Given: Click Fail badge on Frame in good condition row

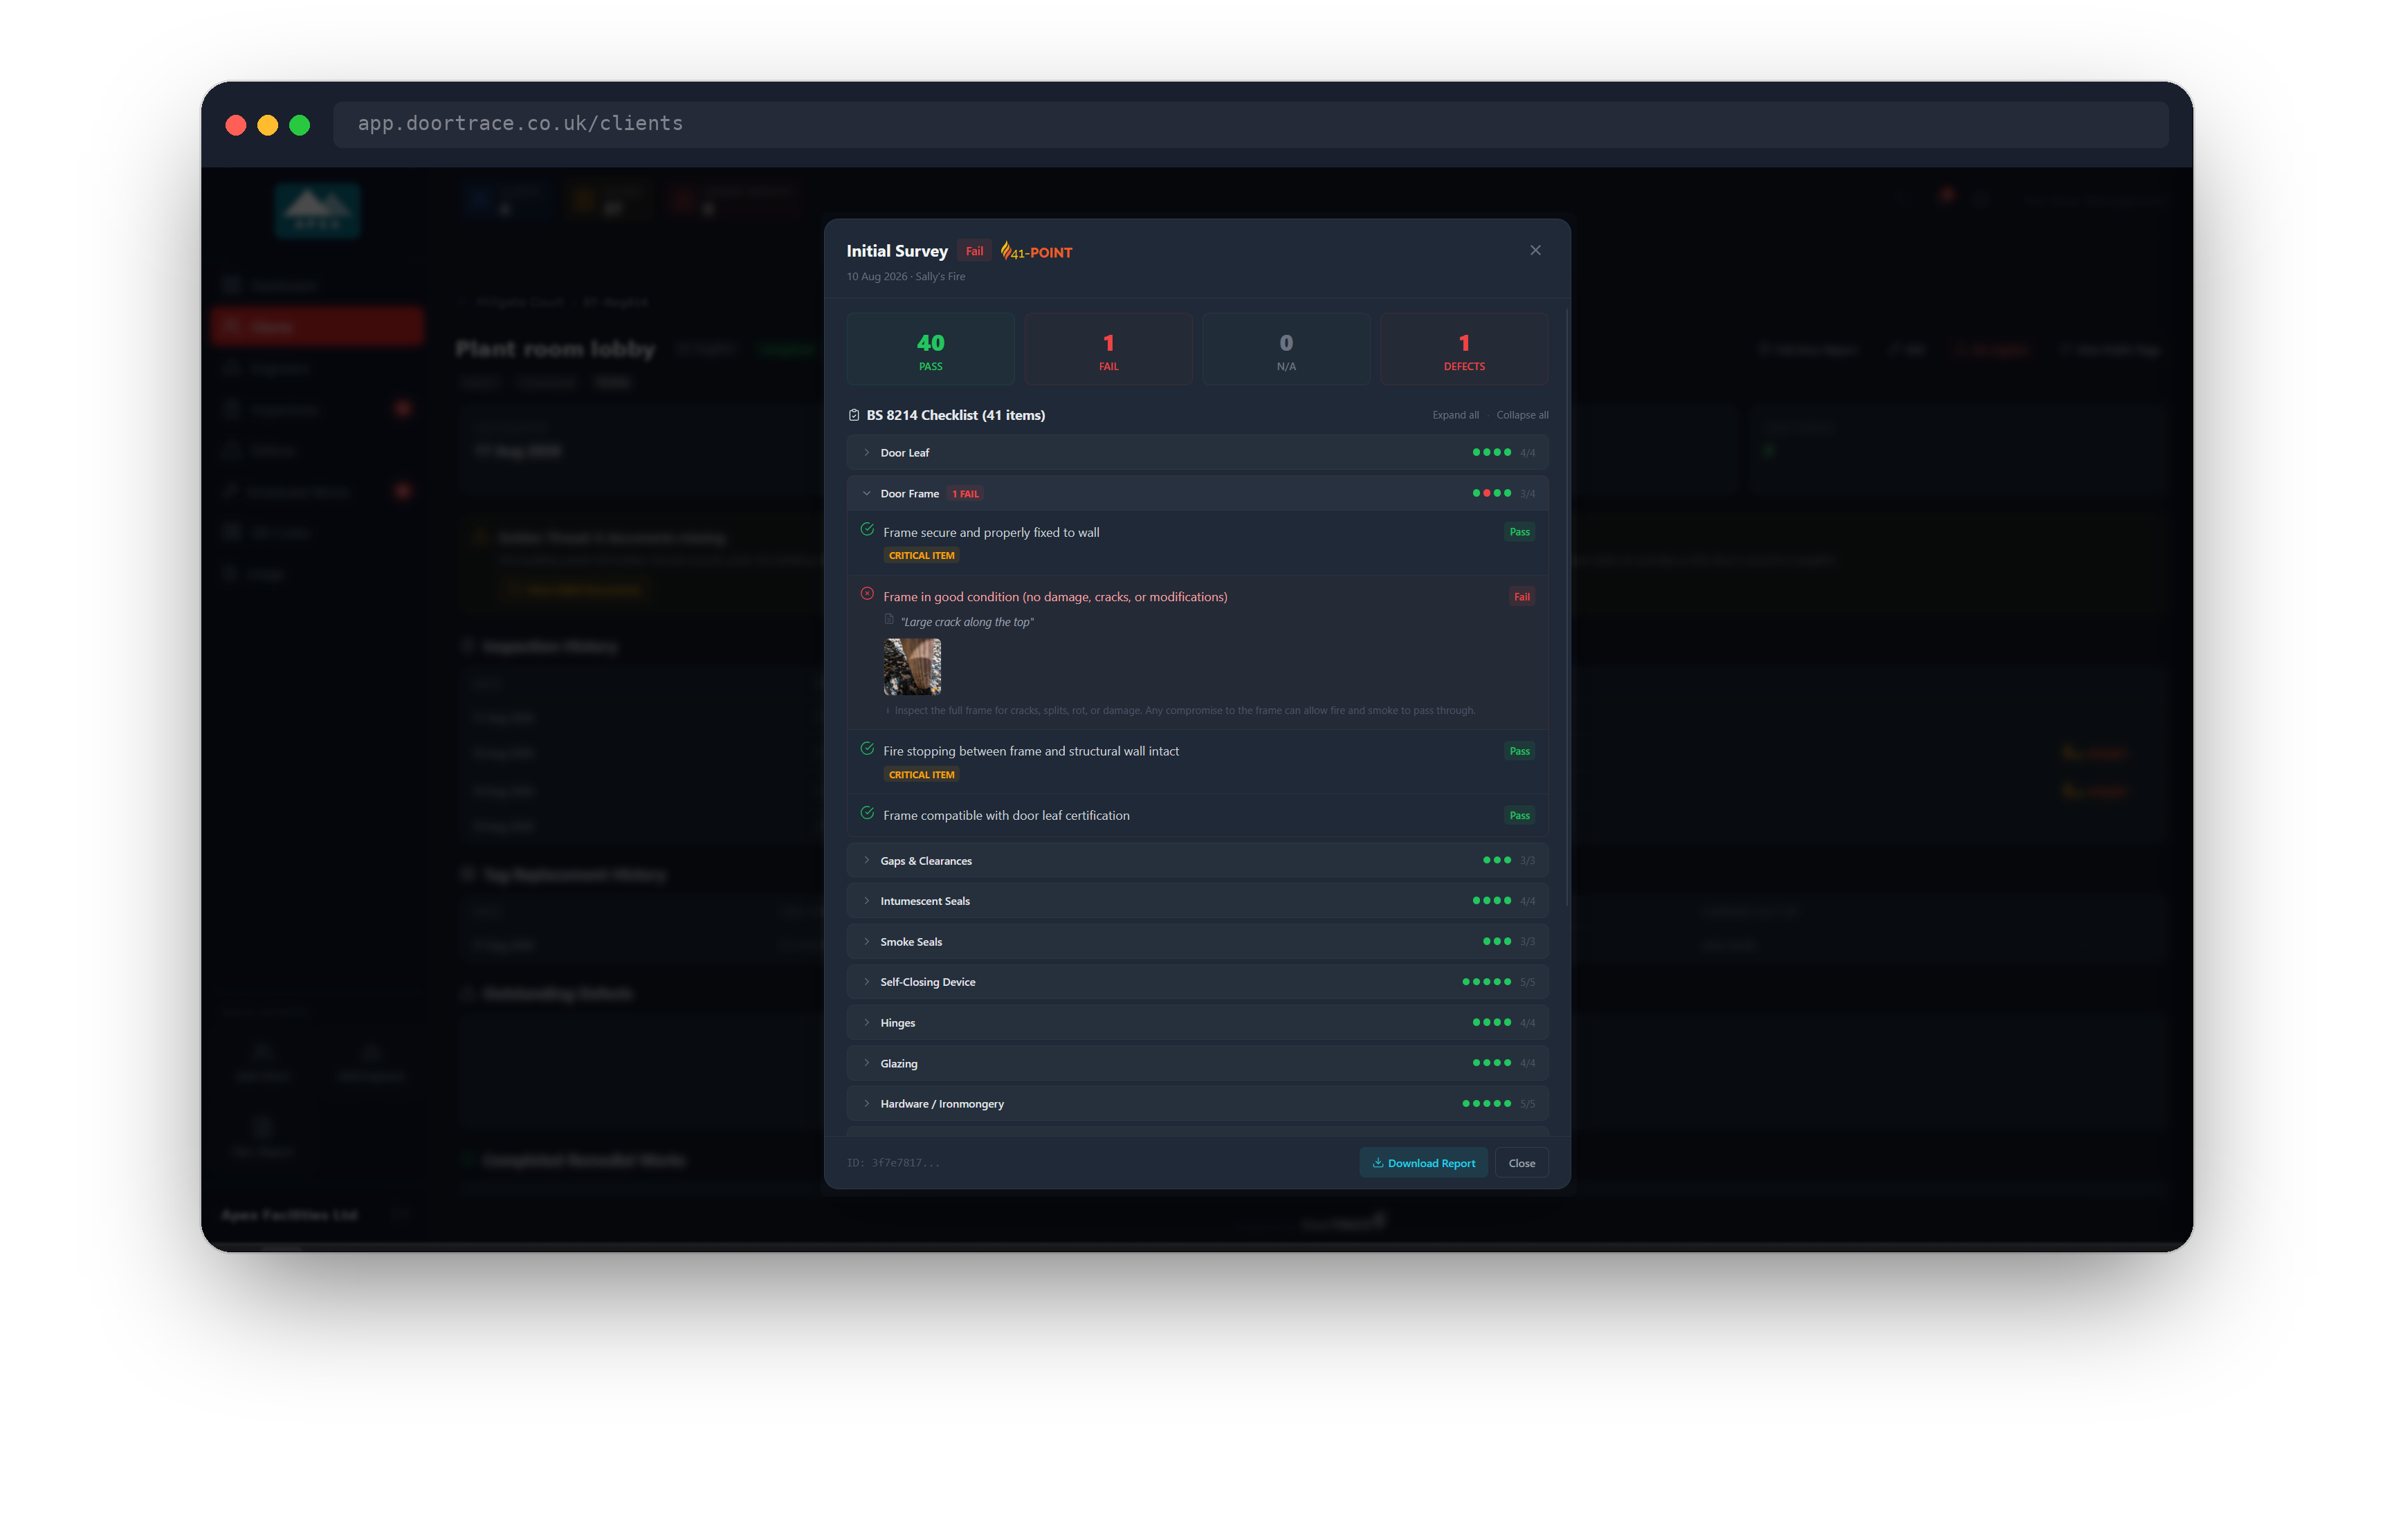Looking at the screenshot, I should coord(1521,597).
